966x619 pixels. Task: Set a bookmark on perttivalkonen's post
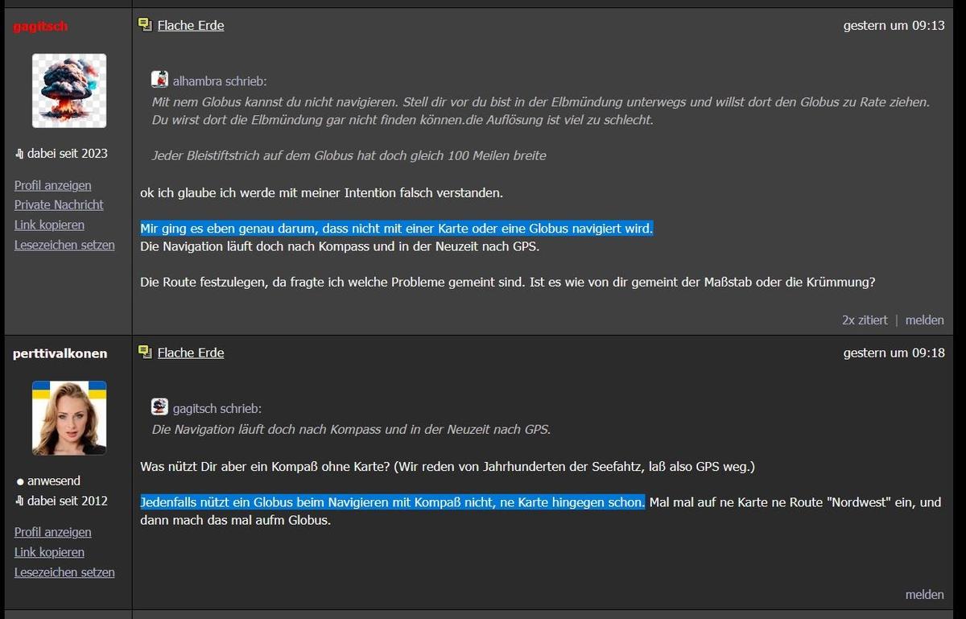click(64, 572)
